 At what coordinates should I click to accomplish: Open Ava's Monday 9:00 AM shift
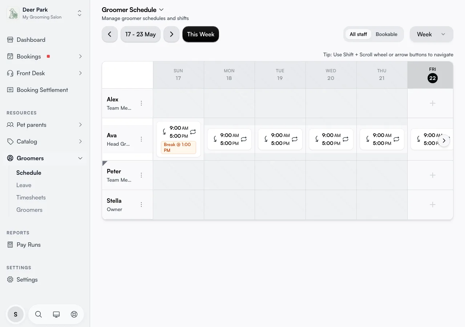coord(229,139)
